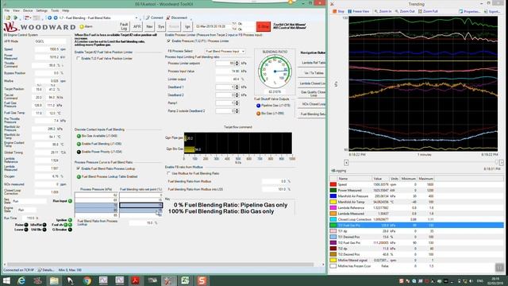The width and height of the screenshot is (508, 286).
Task: Click the next page blue arrow icon
Action: 56,17
